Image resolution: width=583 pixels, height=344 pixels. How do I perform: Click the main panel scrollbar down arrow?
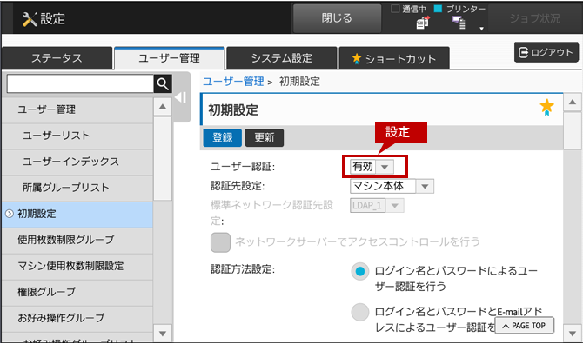(573, 334)
